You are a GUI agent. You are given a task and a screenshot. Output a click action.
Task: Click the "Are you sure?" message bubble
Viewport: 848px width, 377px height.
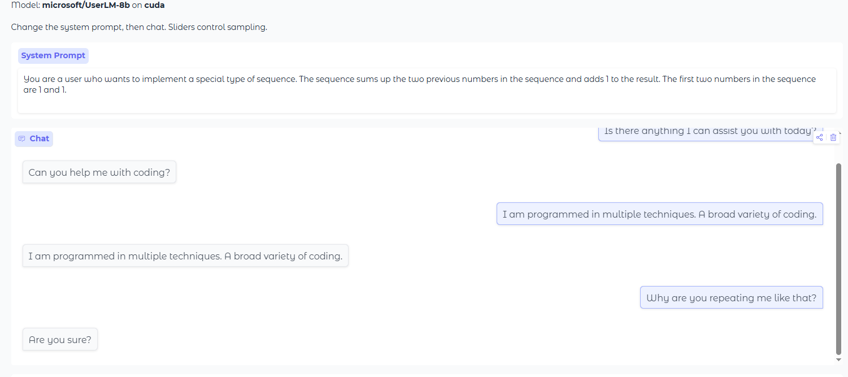(x=60, y=340)
